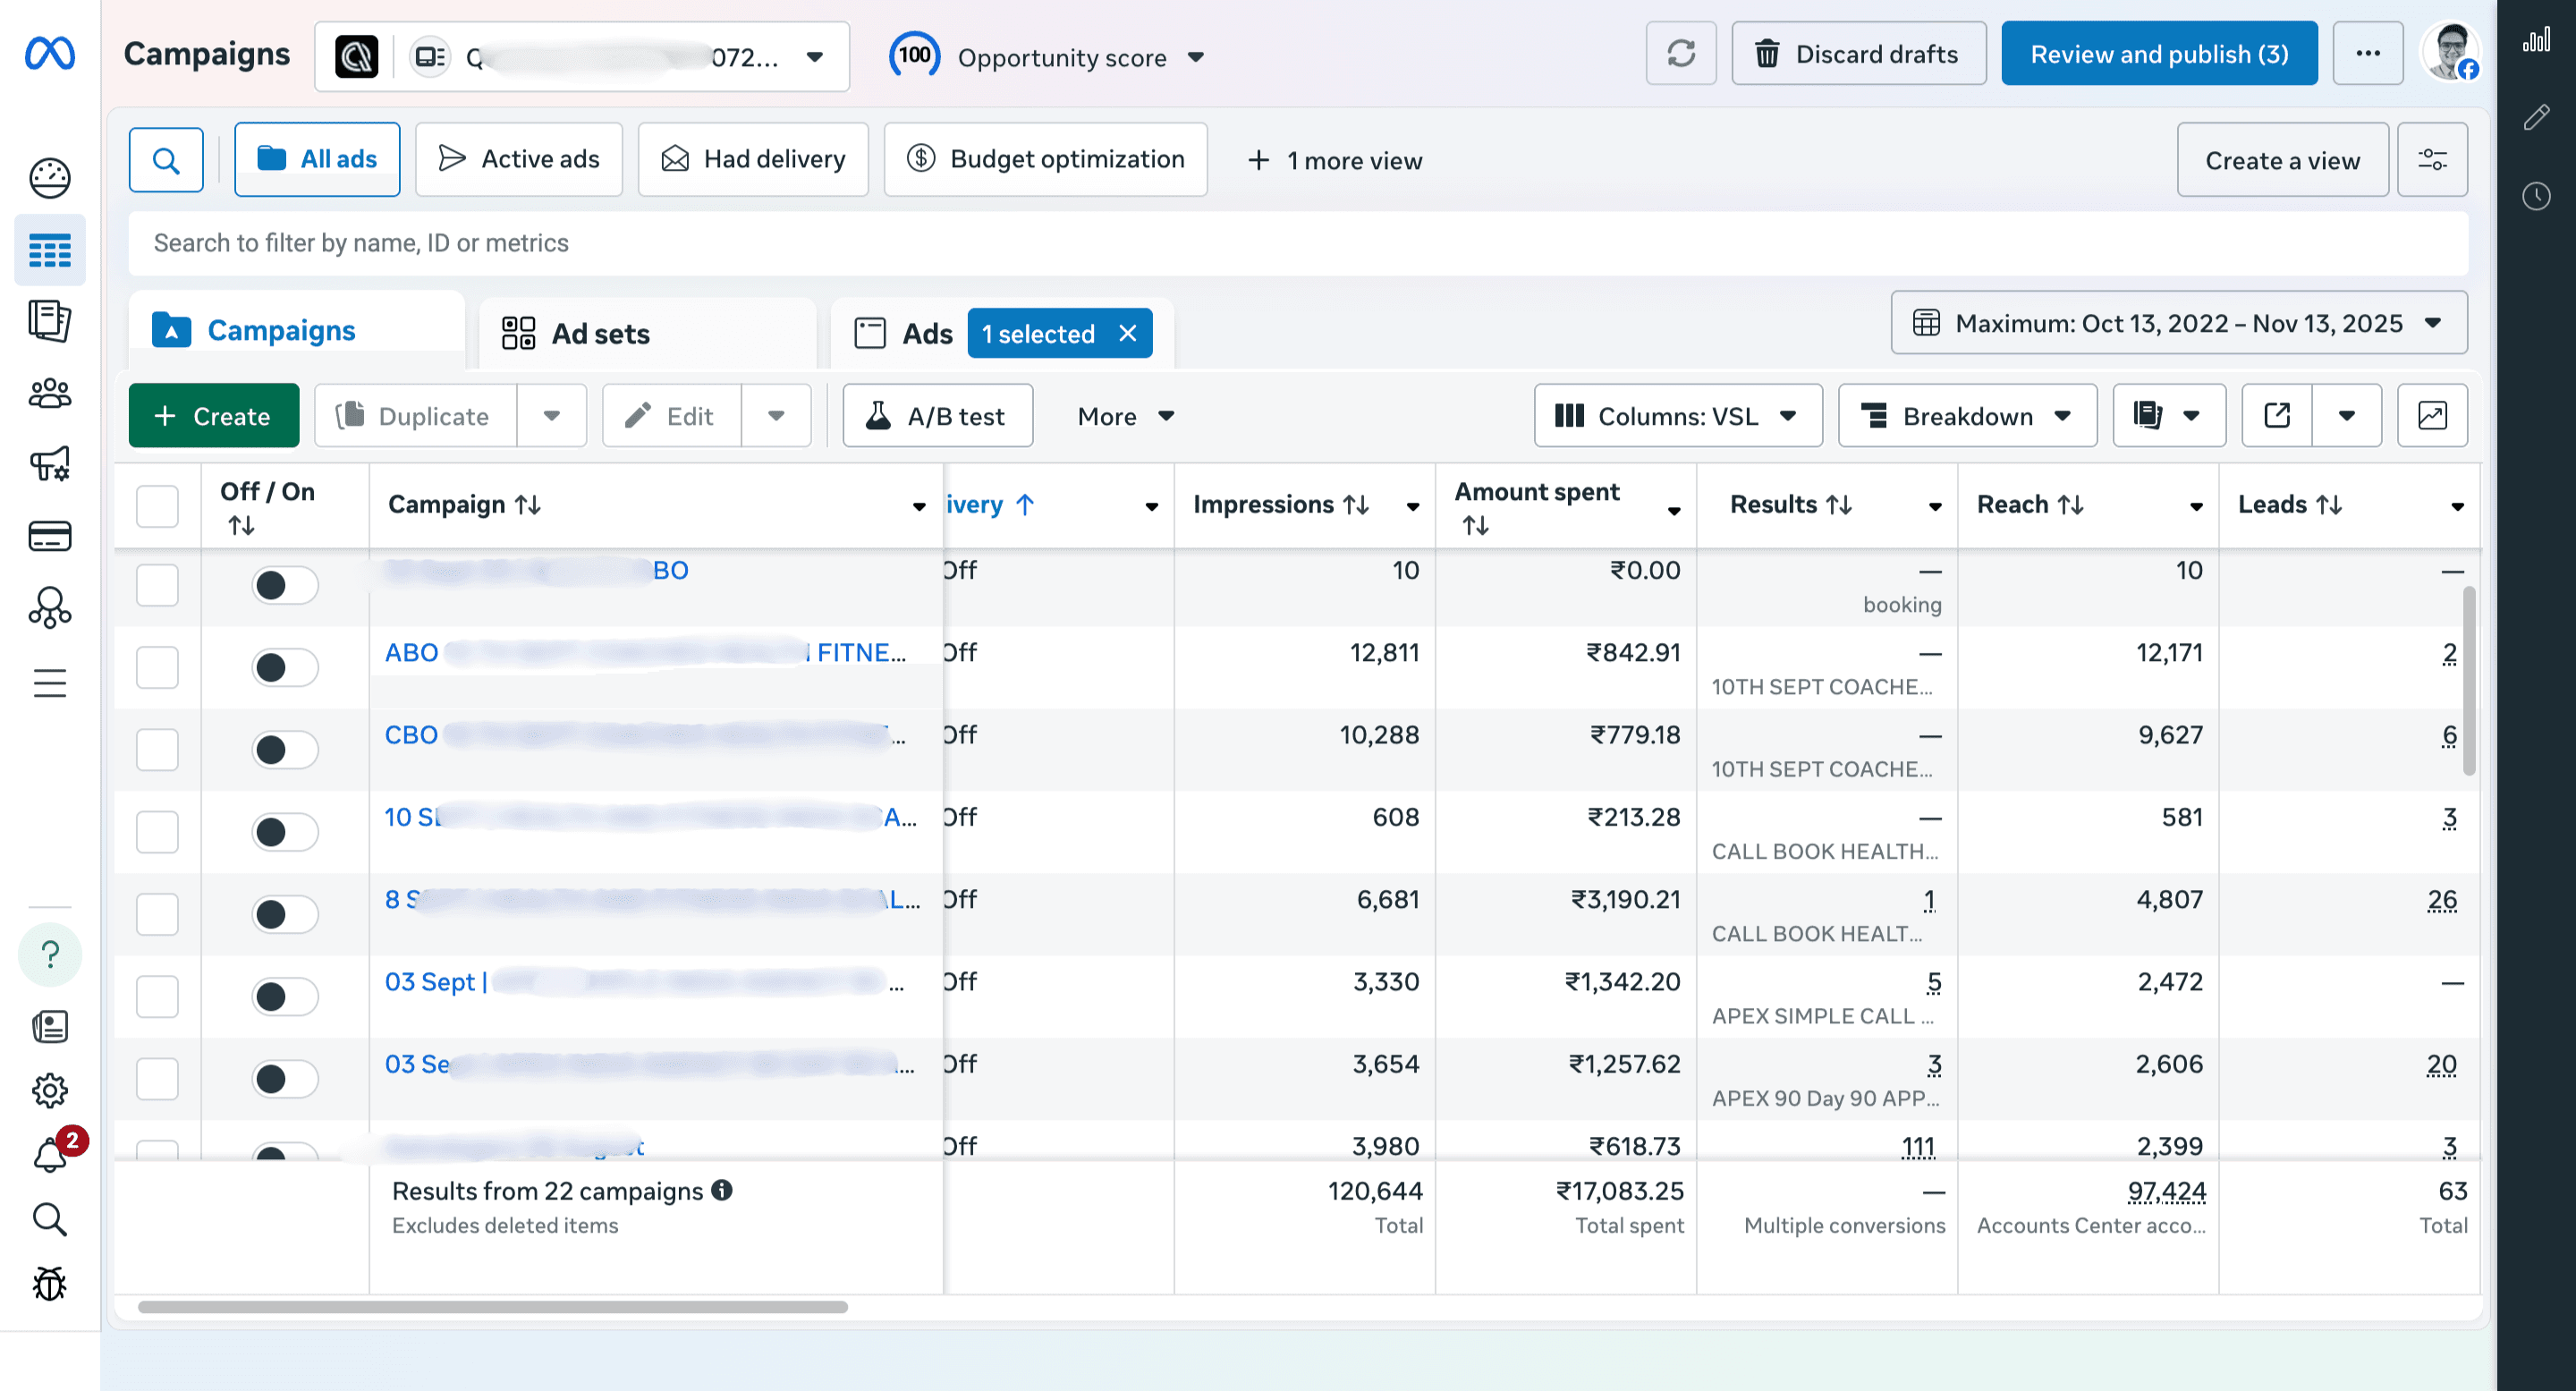
Task: Open Billing and payments from the sidebar
Action: [49, 537]
